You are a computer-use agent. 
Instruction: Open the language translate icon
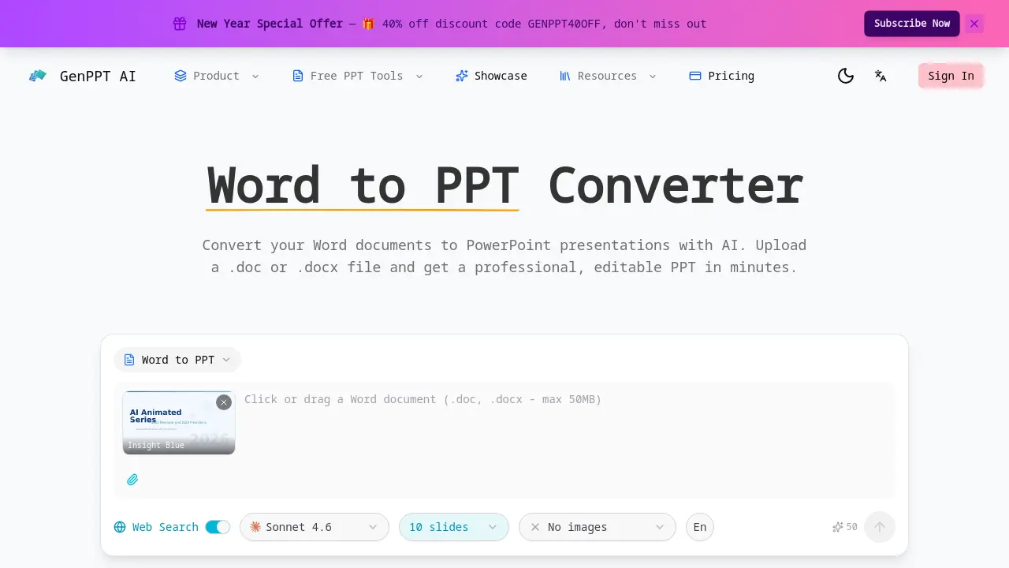[x=881, y=76]
